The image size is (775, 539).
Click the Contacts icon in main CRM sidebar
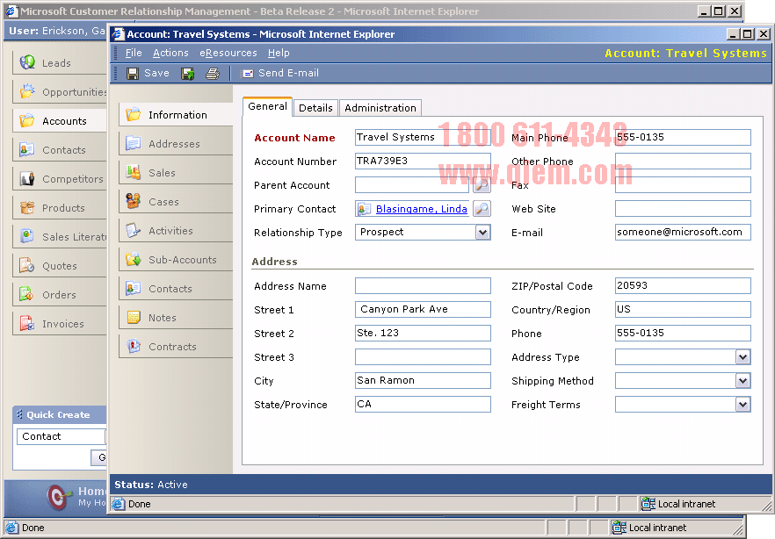[x=27, y=149]
